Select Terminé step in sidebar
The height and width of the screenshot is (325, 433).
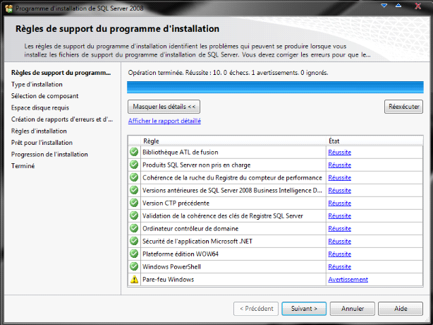point(23,166)
